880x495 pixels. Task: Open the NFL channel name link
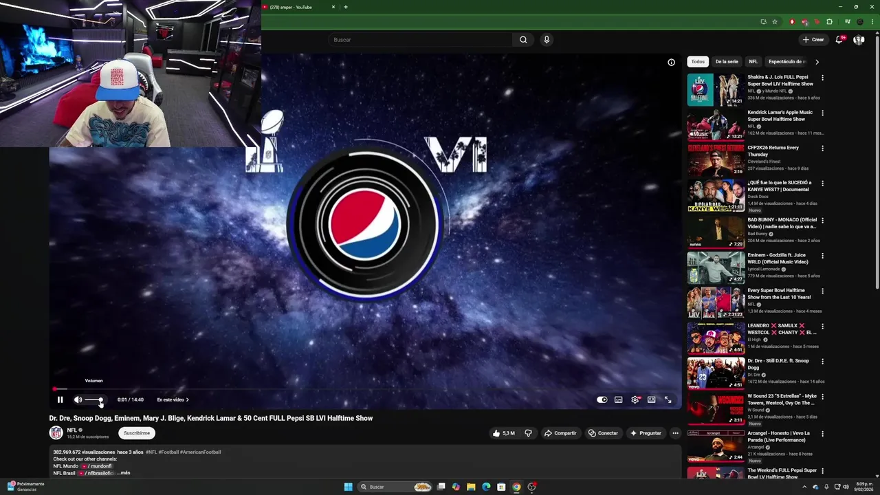tap(71, 430)
